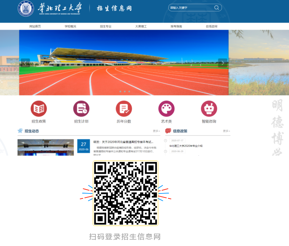Open the 招生专业 menu item
The width and height of the screenshot is (289, 246).
106,26
